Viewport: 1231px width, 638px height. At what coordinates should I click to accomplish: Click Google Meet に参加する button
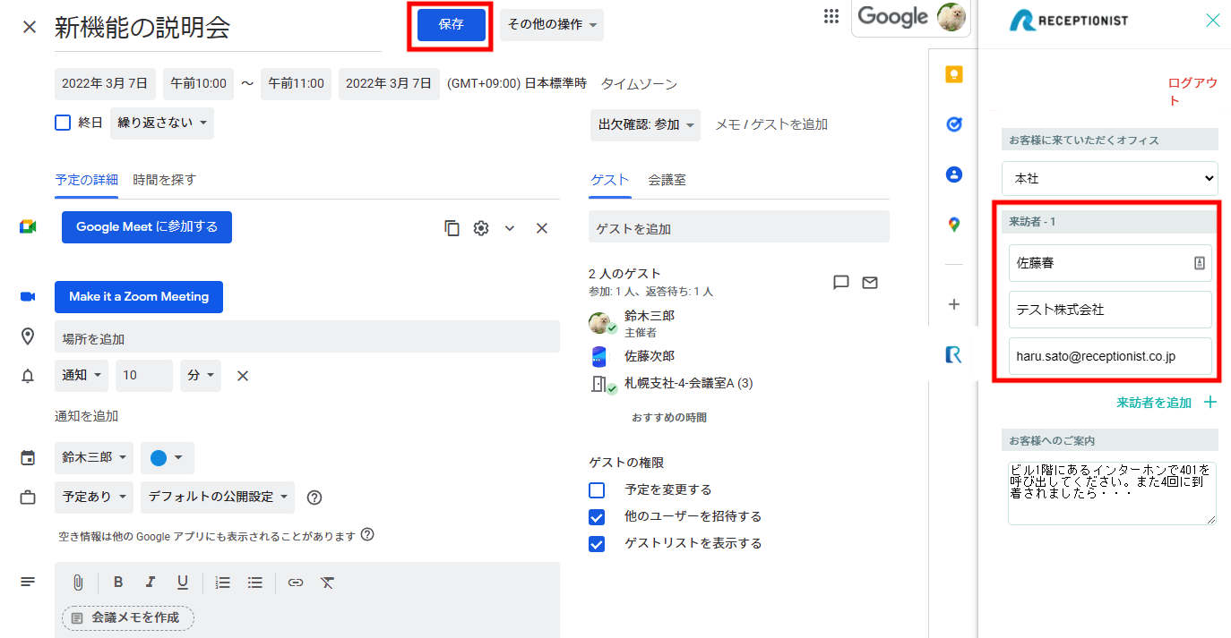click(x=147, y=227)
